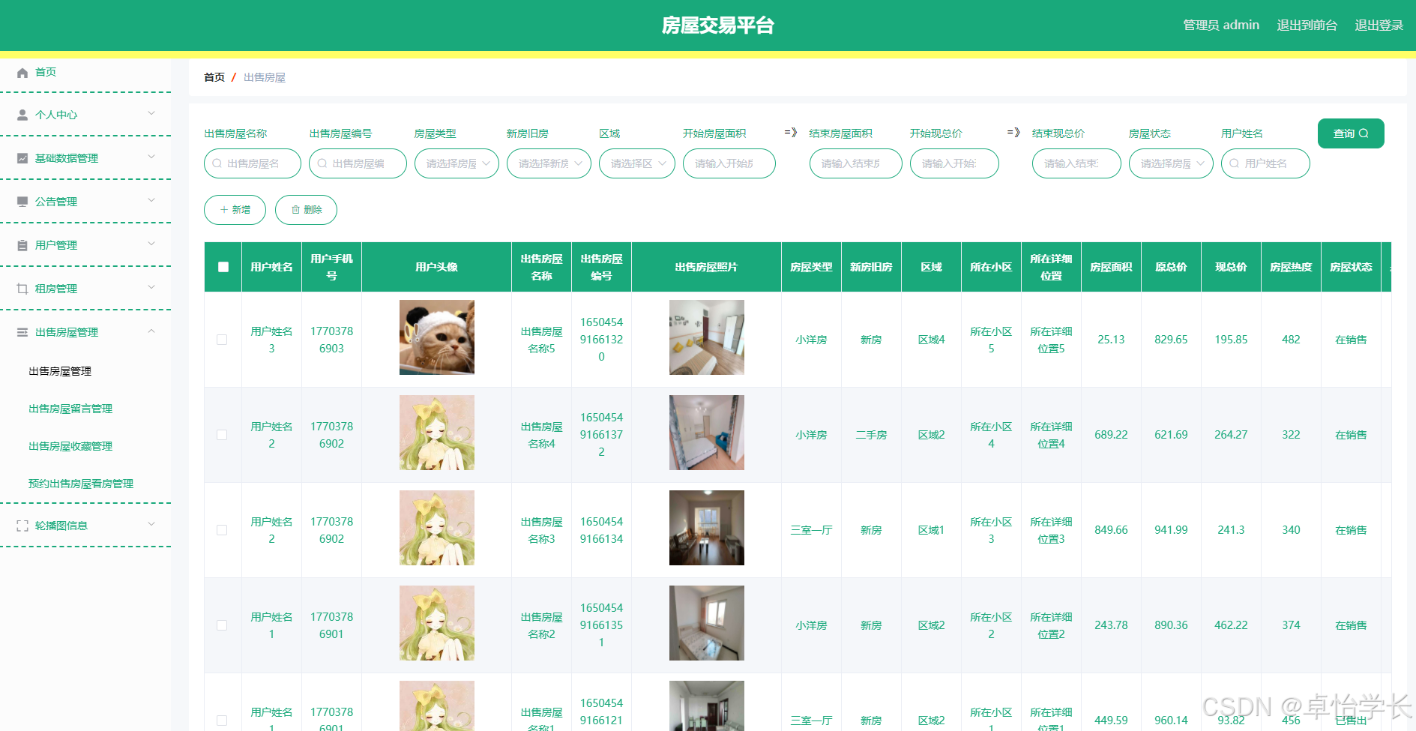Open house photo for 出售房屋名称4
Screen dimensions: 1416x731
tap(707, 433)
